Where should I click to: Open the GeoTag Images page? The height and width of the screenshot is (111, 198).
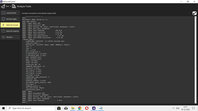click(10, 19)
